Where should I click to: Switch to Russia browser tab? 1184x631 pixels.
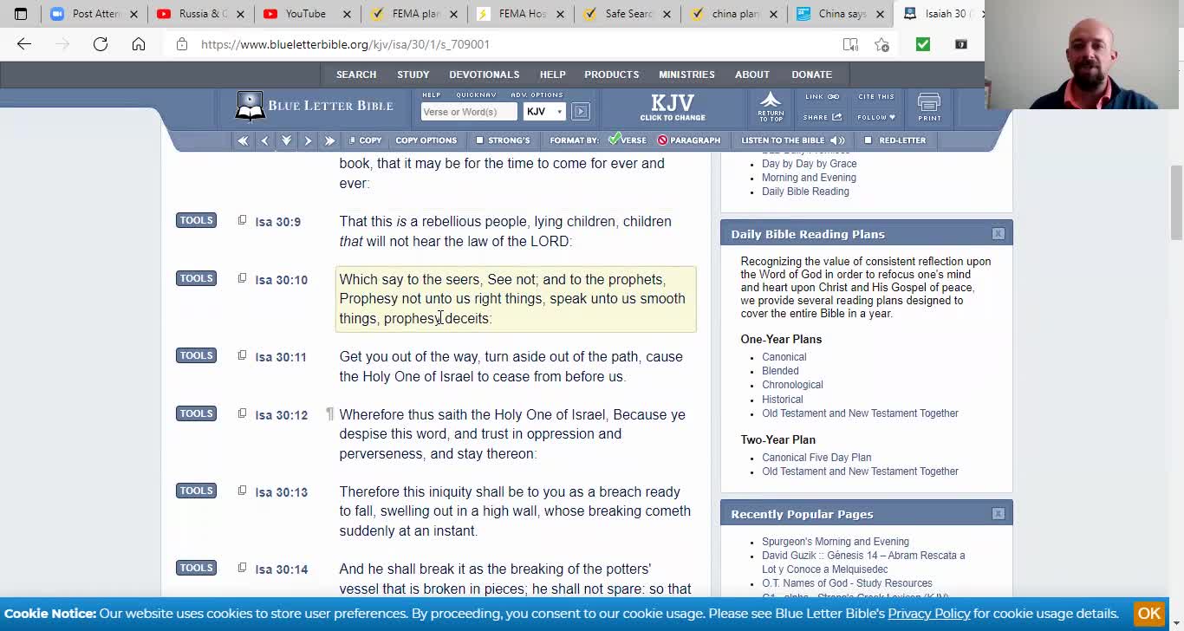tap(202, 14)
